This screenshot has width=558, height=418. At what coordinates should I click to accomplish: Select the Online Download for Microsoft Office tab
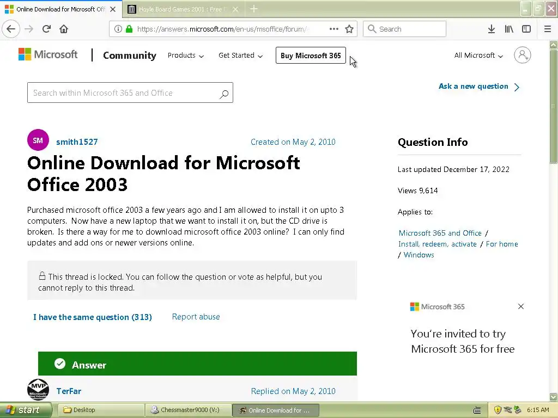[x=61, y=9]
